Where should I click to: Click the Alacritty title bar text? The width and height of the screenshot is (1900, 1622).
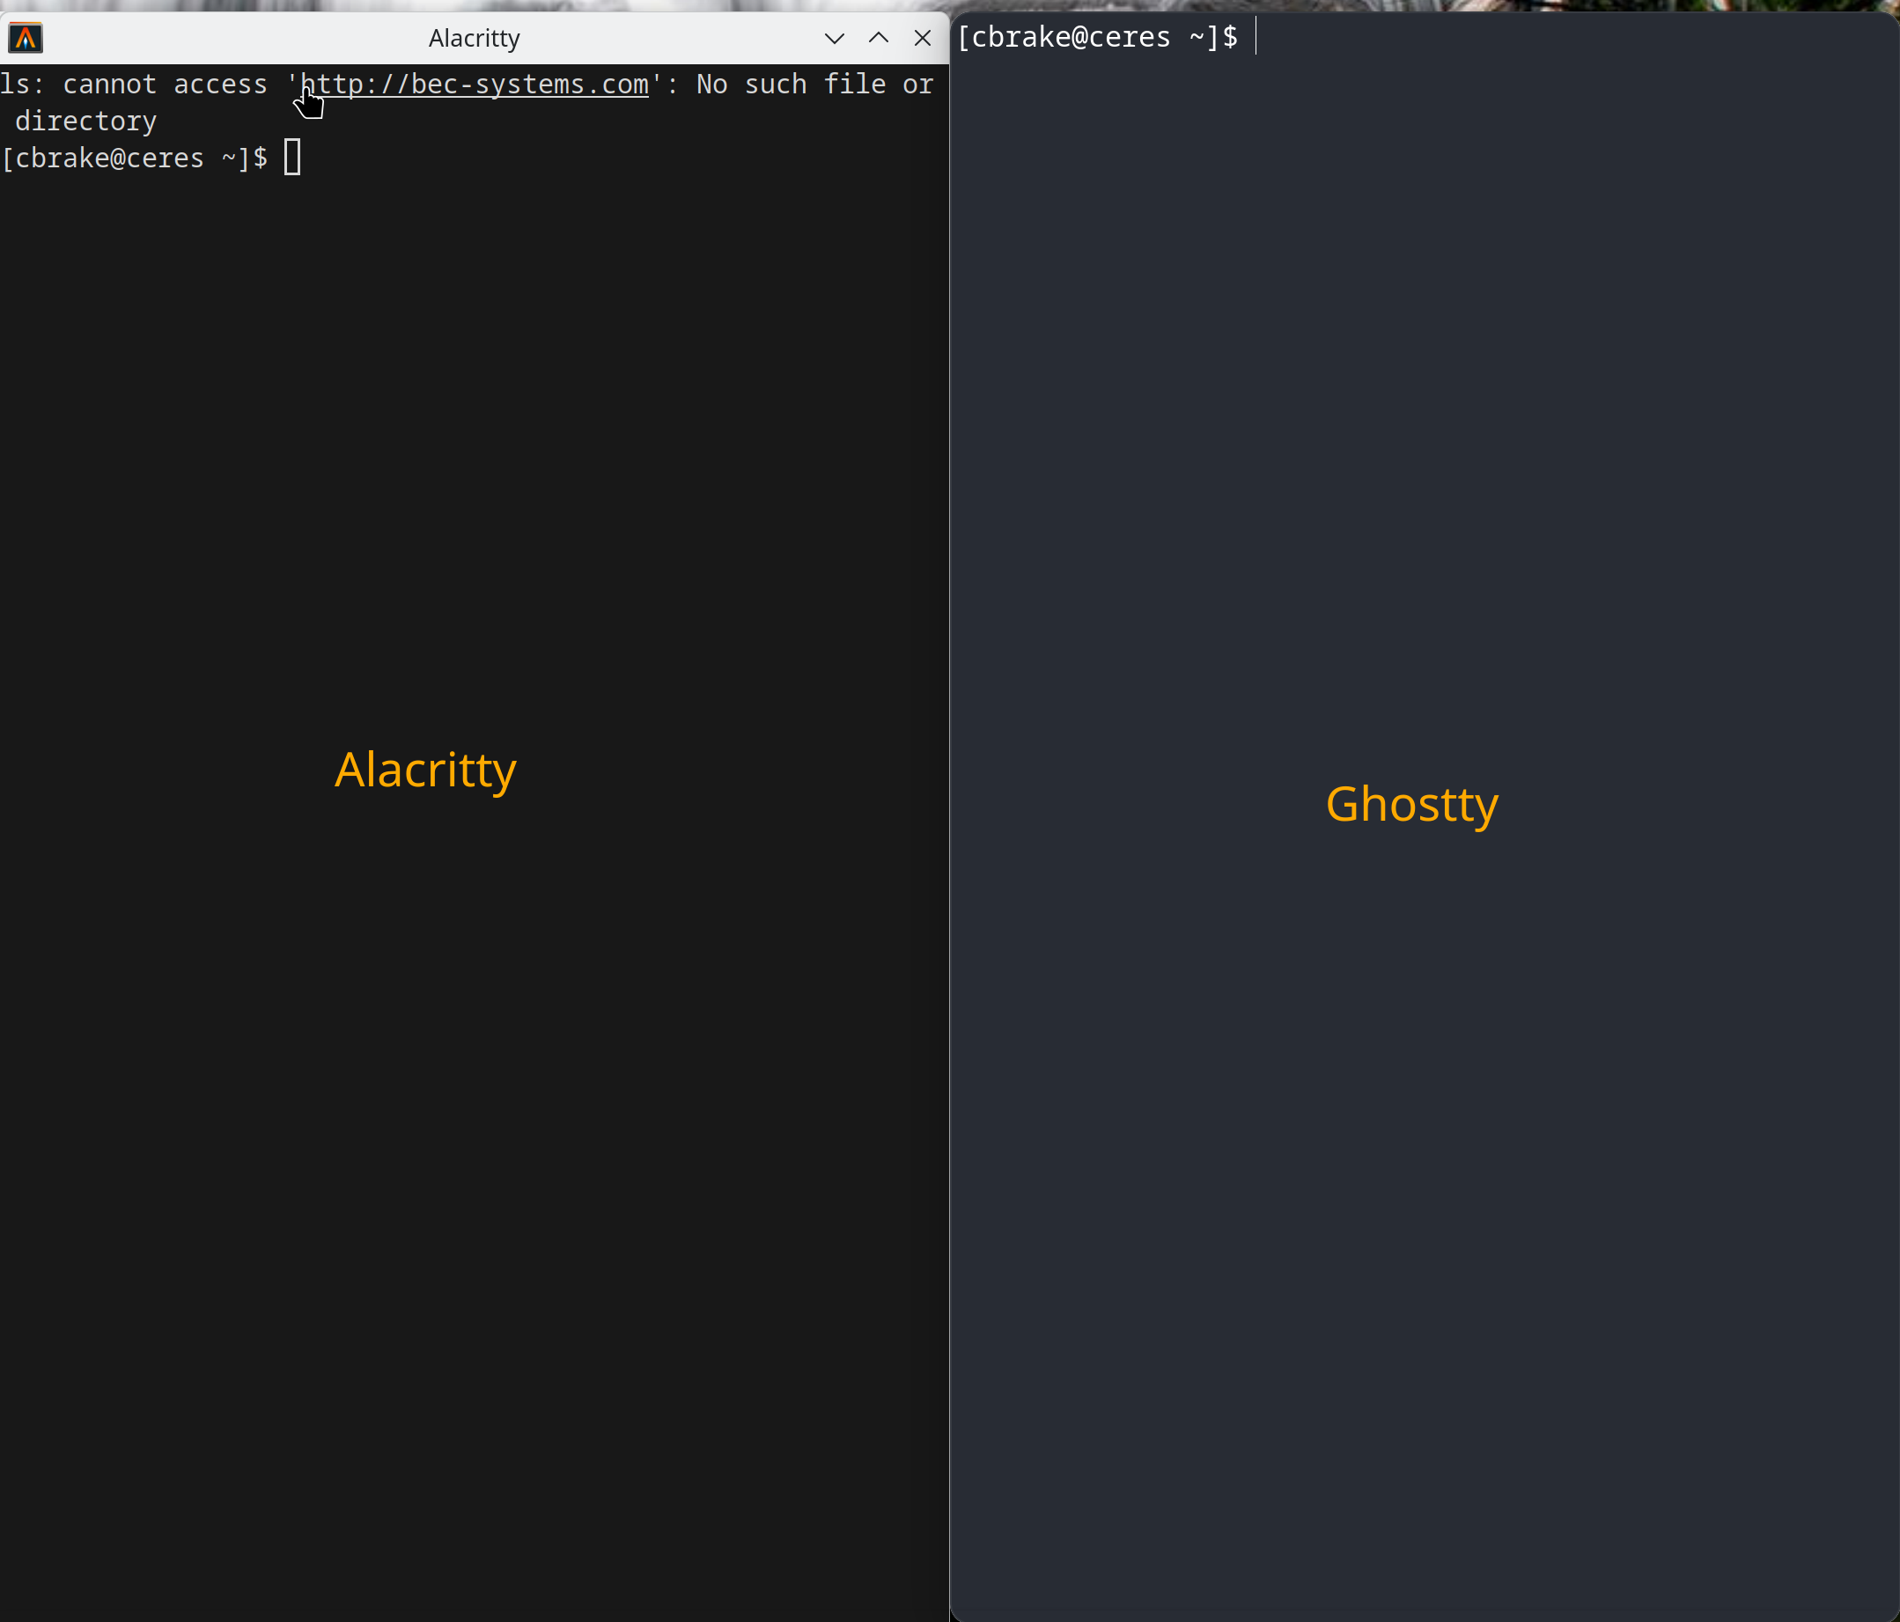474,38
